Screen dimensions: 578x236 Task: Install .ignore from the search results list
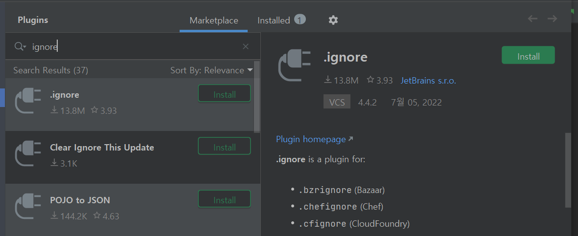(225, 93)
